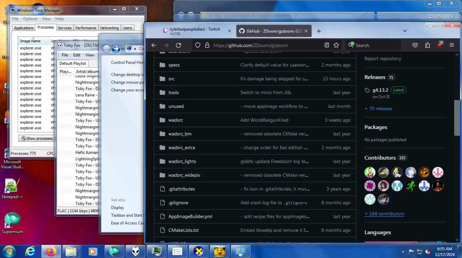
Task: Reload the GitHub page
Action: tap(178, 45)
